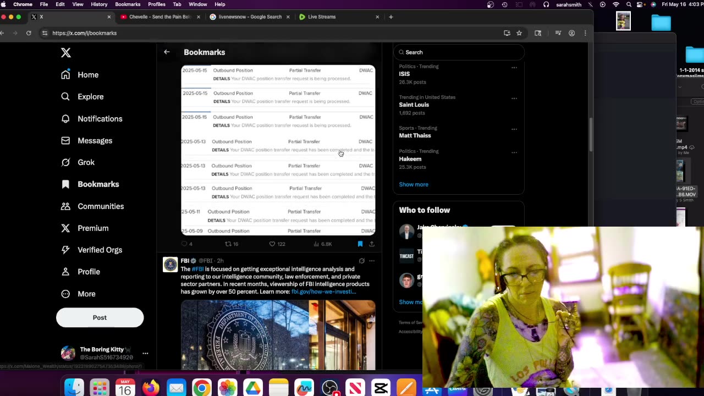Viewport: 704px width, 396px height.
Task: Expand the More menu in the sidebar
Action: pyautogui.click(x=78, y=294)
